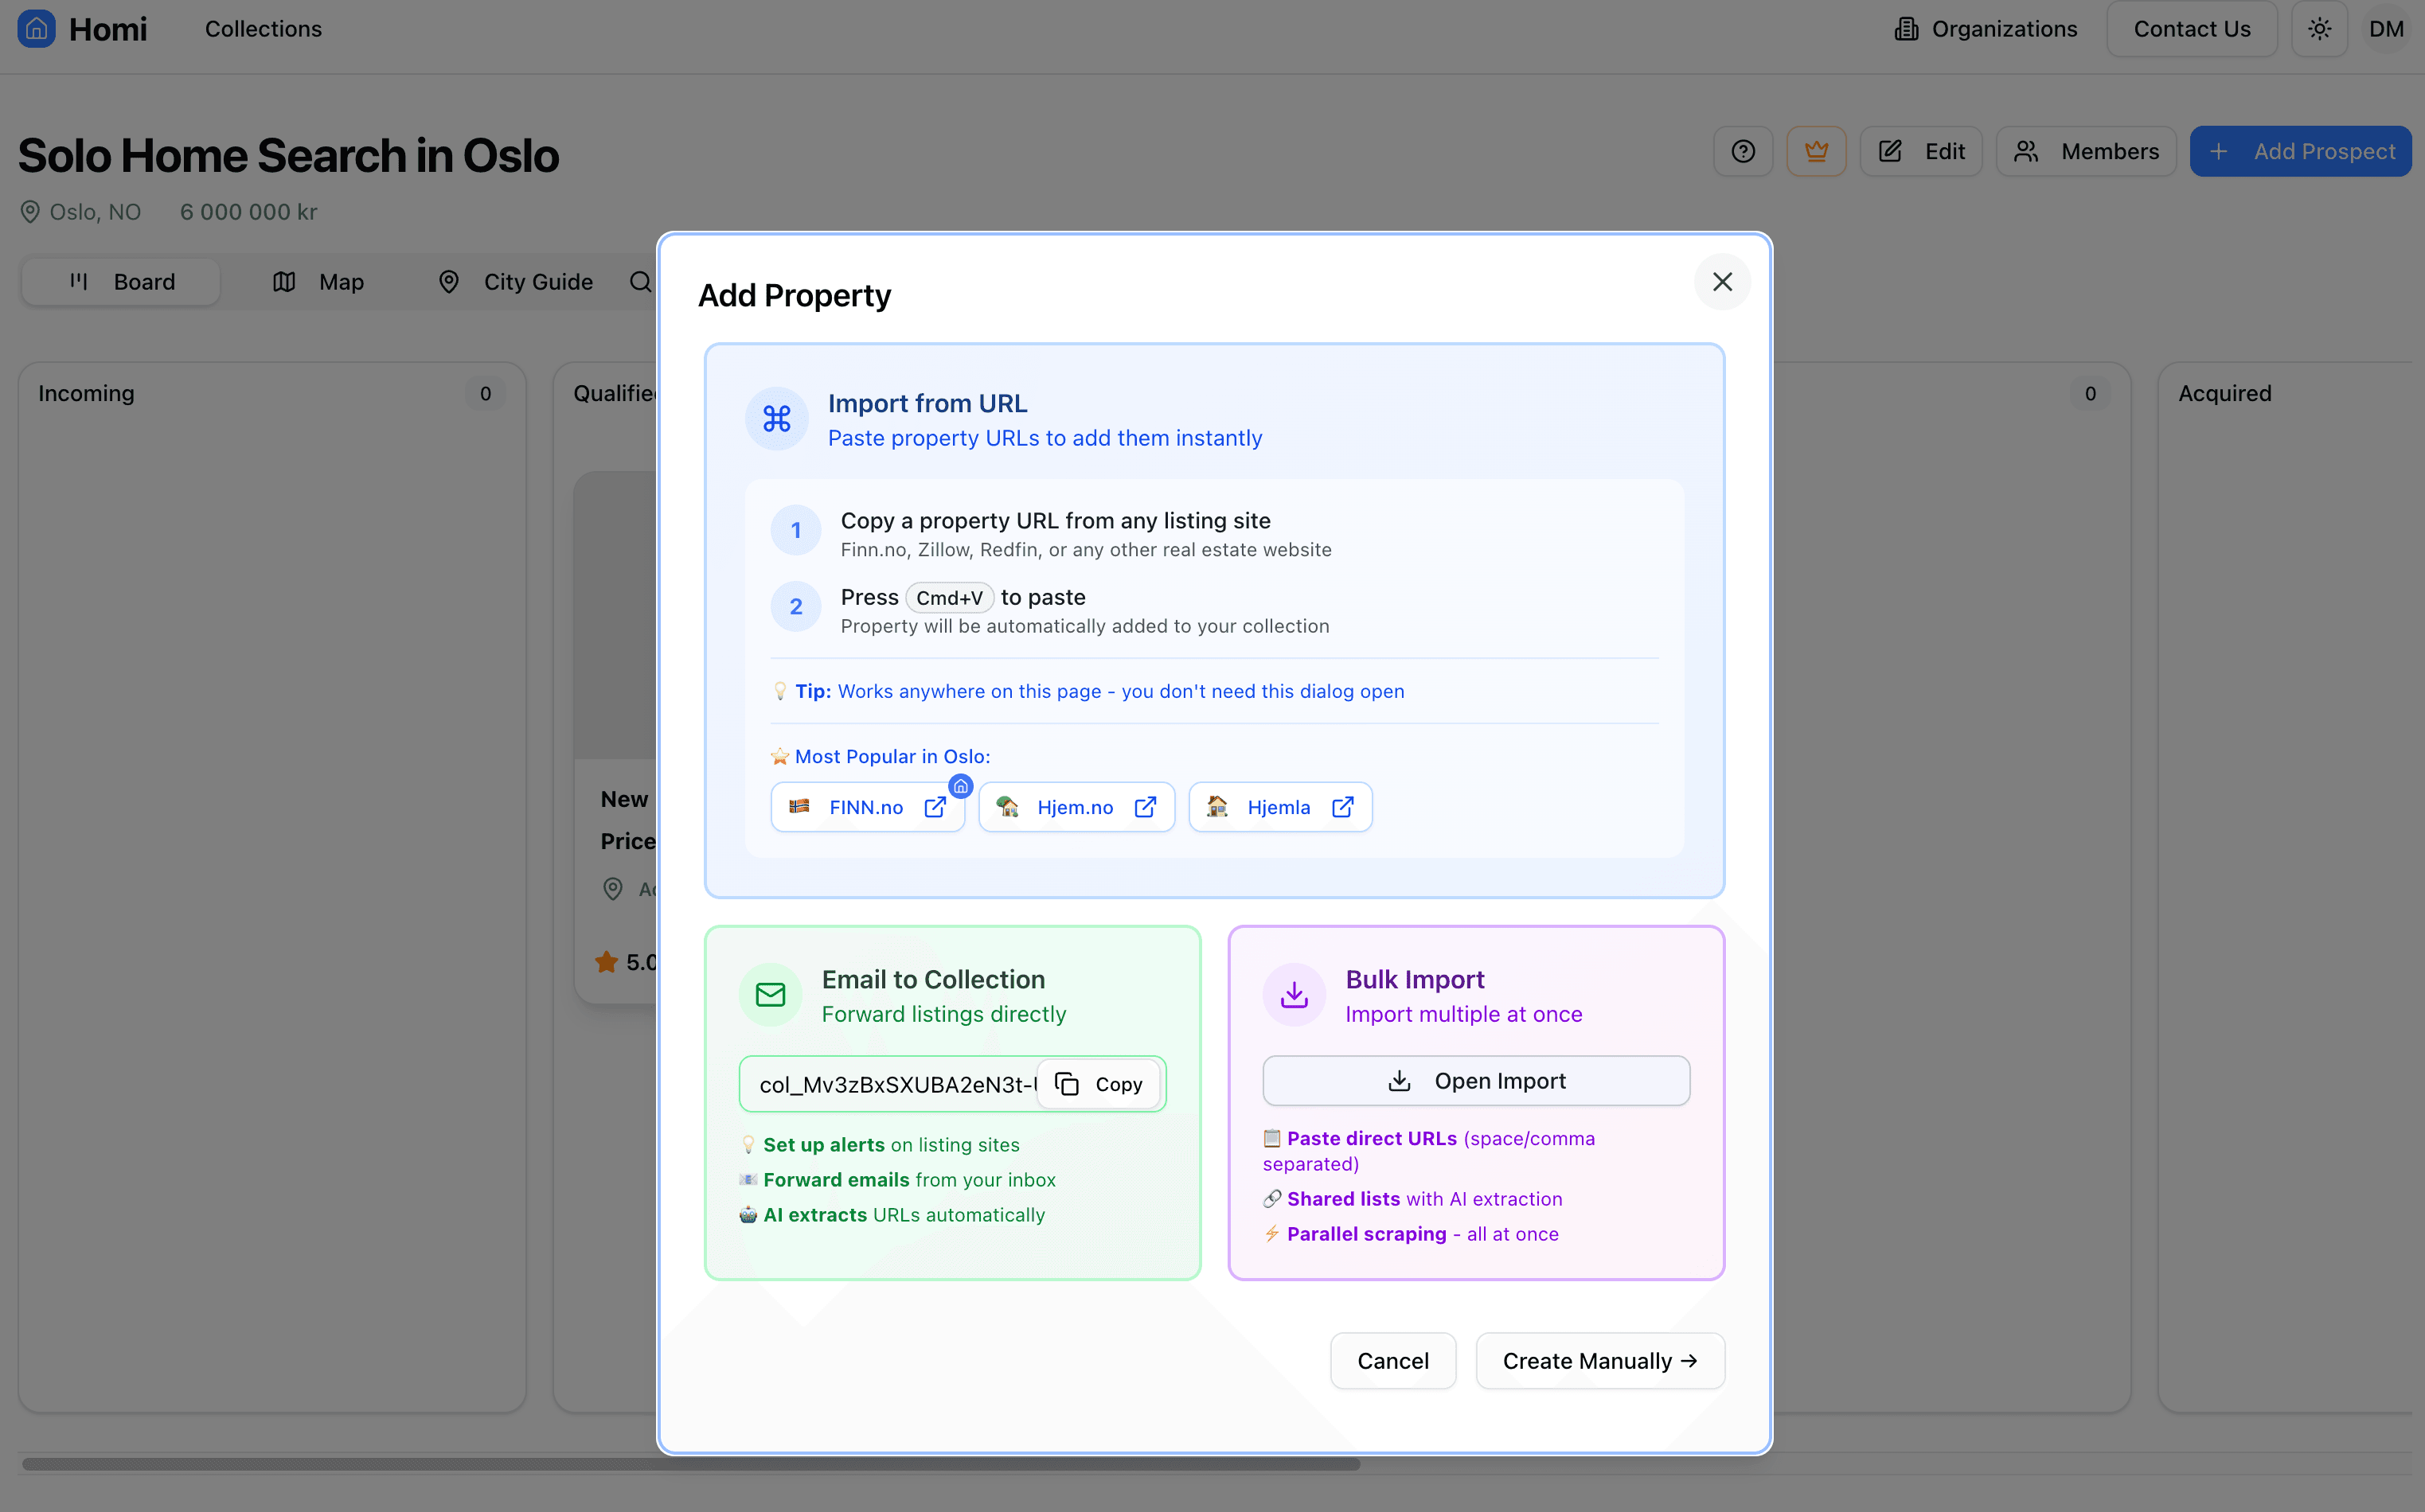The height and width of the screenshot is (1512, 2425).
Task: Open the DM user avatar menu
Action: (x=2386, y=29)
